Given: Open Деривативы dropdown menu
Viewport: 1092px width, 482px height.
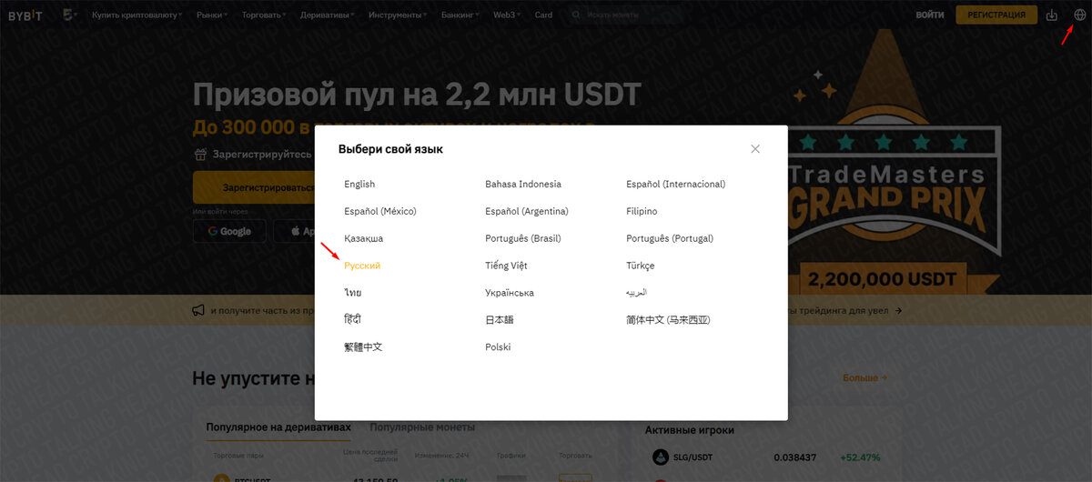Looking at the screenshot, I should pos(328,15).
